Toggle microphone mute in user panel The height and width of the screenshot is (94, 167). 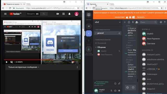[111, 91]
